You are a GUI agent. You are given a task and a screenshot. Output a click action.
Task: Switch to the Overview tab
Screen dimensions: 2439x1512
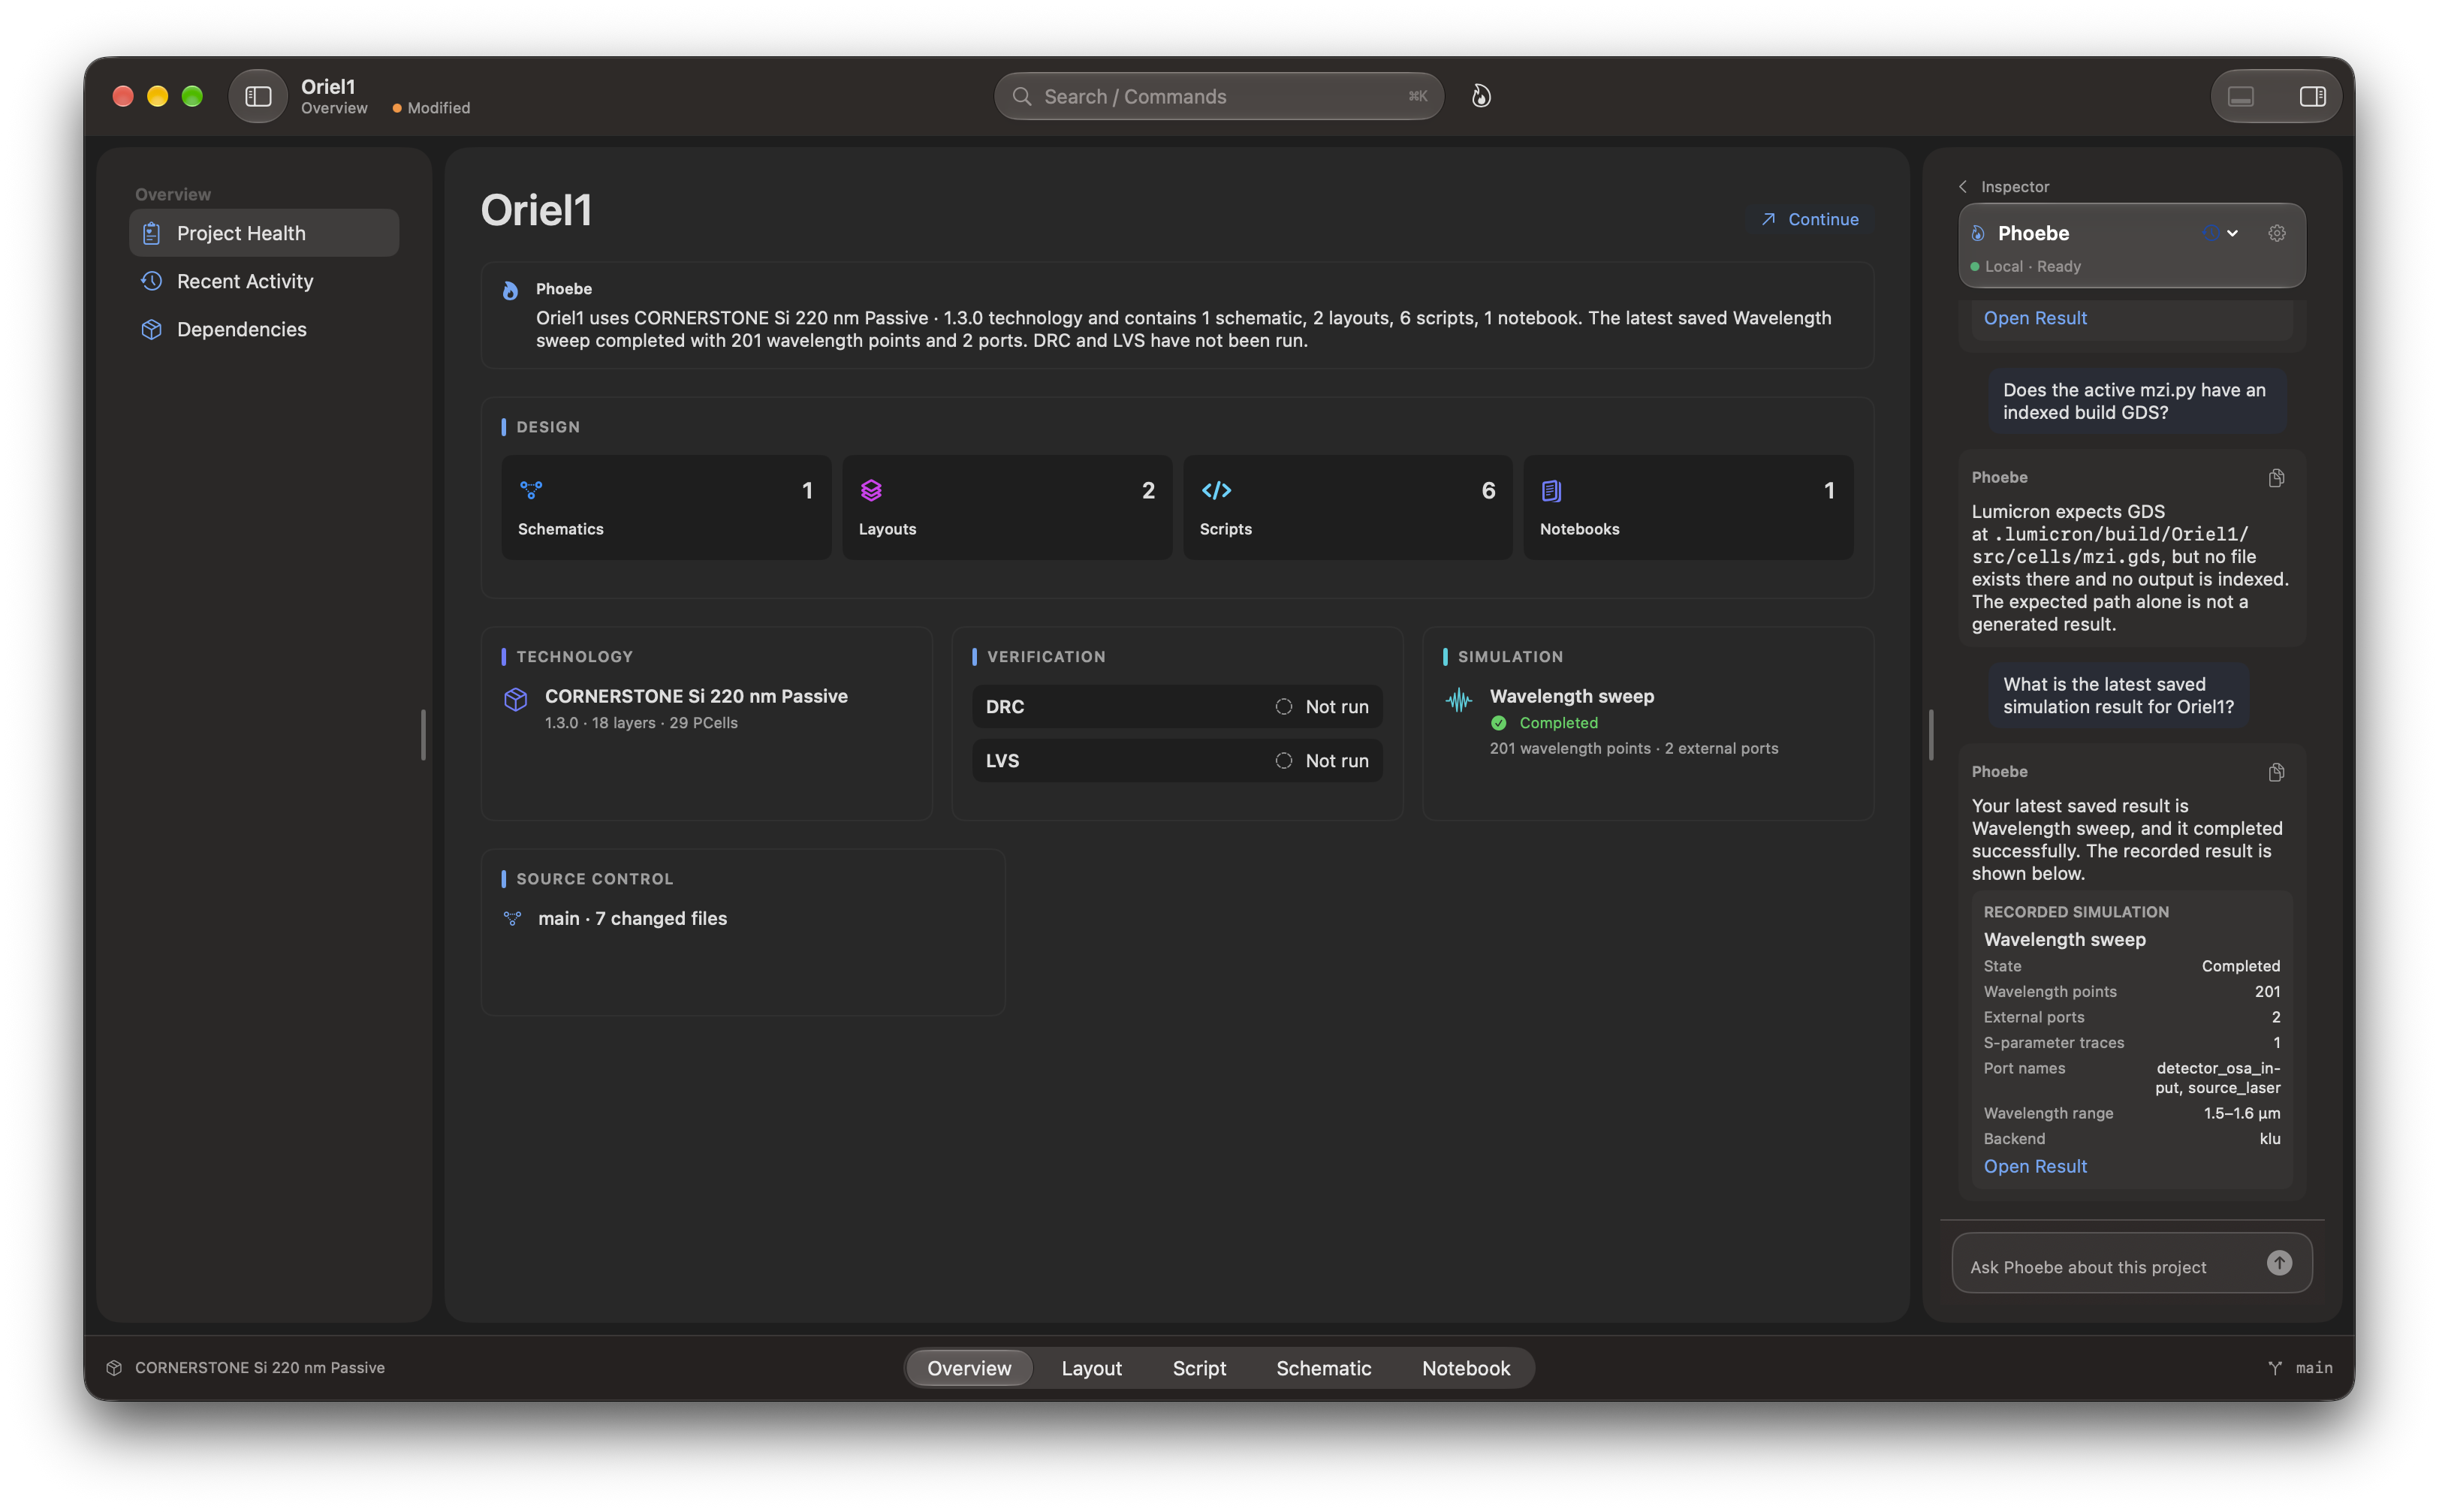(968, 1367)
